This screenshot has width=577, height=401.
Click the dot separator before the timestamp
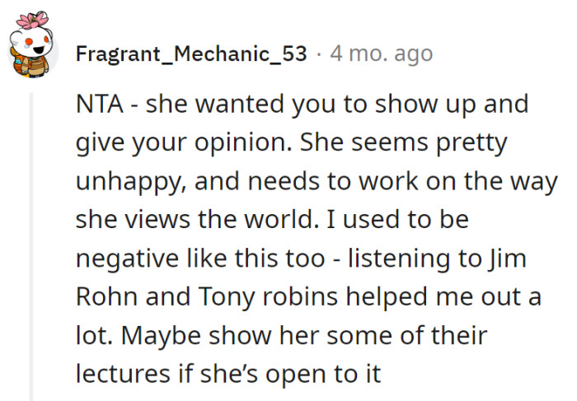point(319,54)
